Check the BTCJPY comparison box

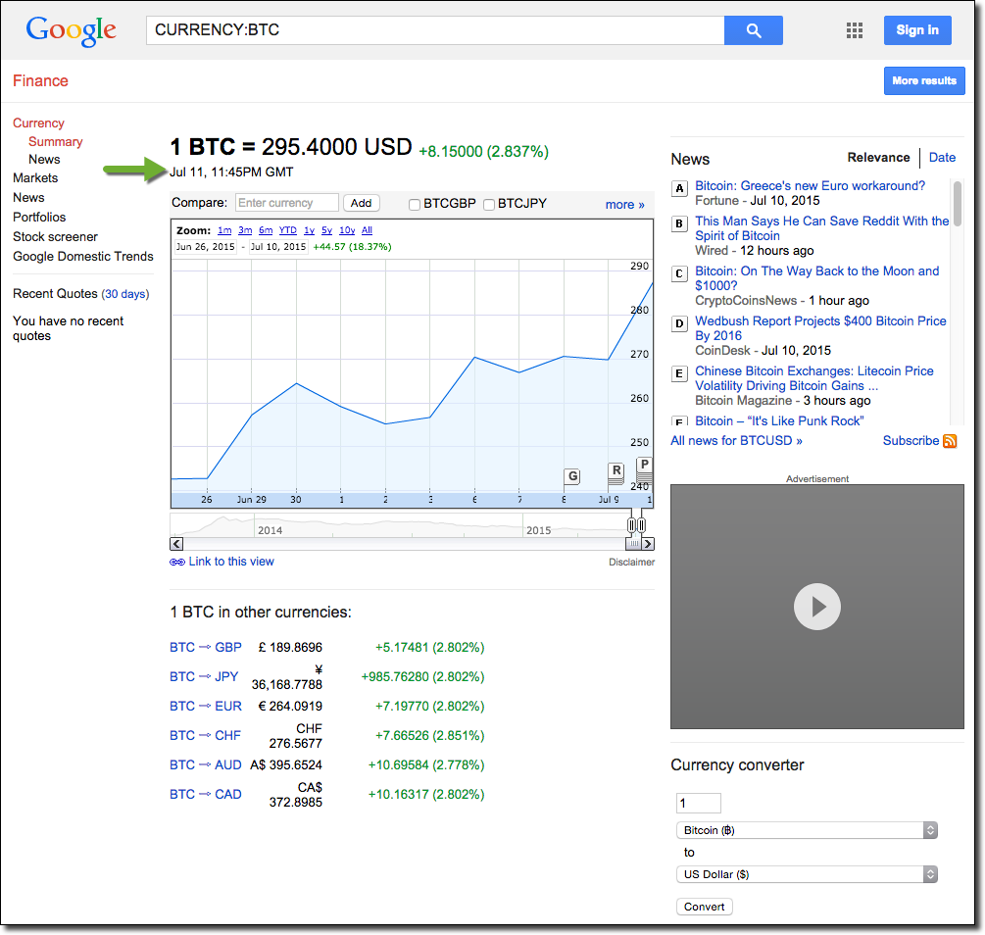click(489, 204)
